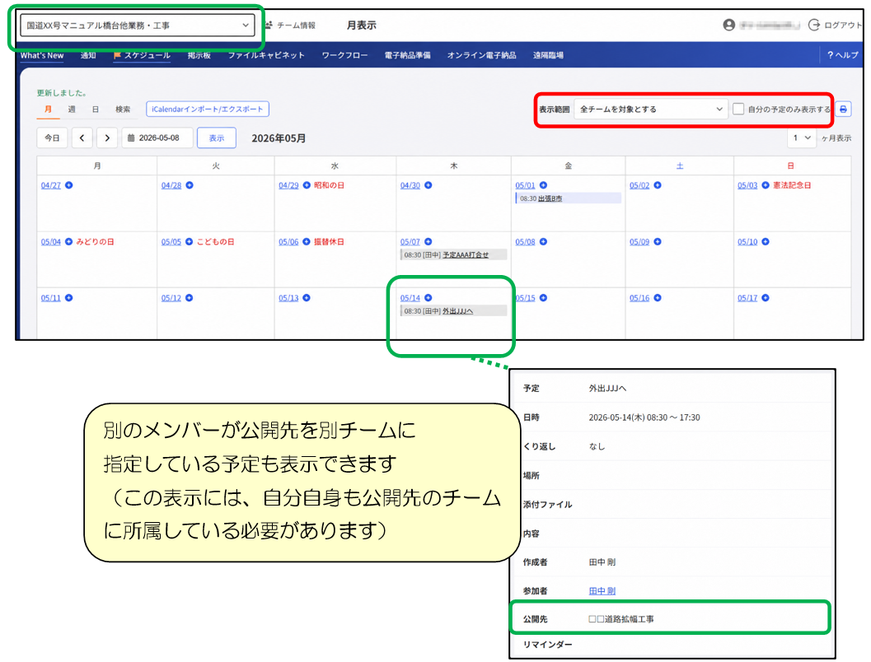871x662 pixels.
Task: Click the 表示 button
Action: click(217, 138)
